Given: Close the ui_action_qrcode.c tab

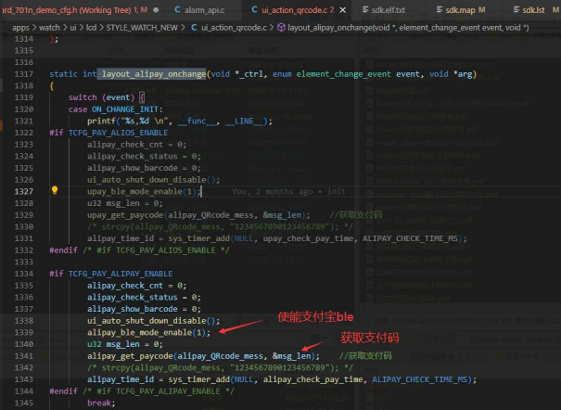Looking at the screenshot, I should pos(342,10).
